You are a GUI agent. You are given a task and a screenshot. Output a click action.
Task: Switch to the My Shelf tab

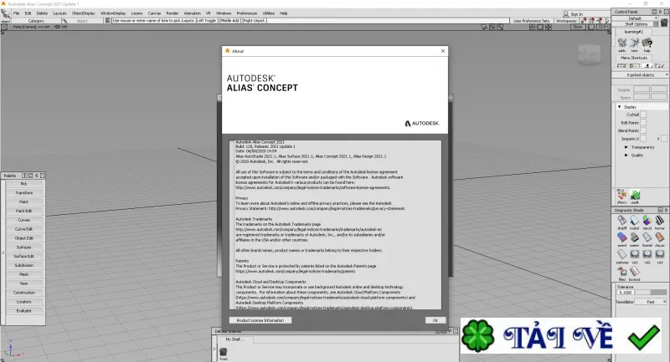234,339
